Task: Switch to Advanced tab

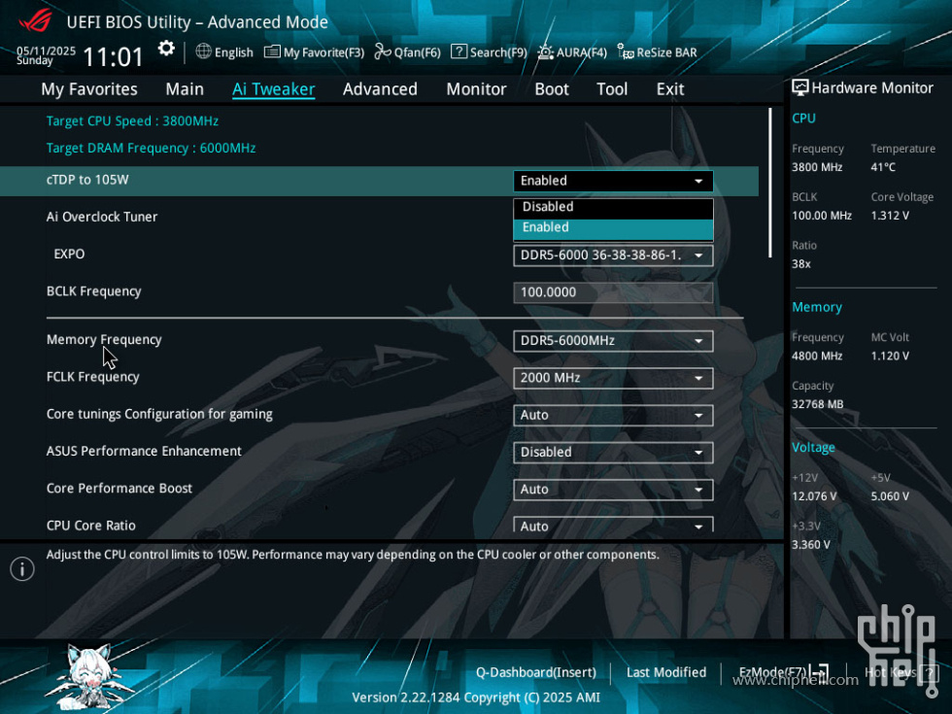Action: [380, 89]
